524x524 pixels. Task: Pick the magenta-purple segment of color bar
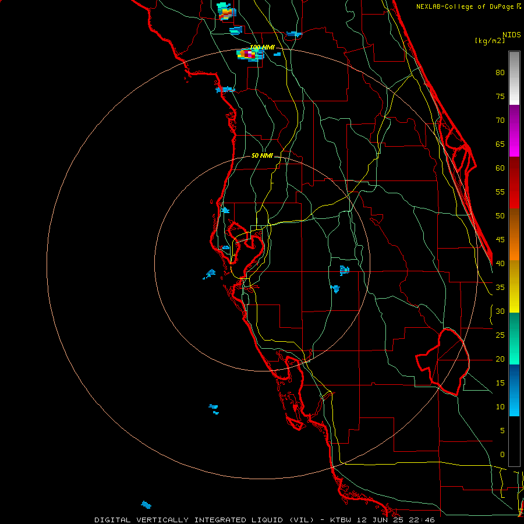coord(514,131)
